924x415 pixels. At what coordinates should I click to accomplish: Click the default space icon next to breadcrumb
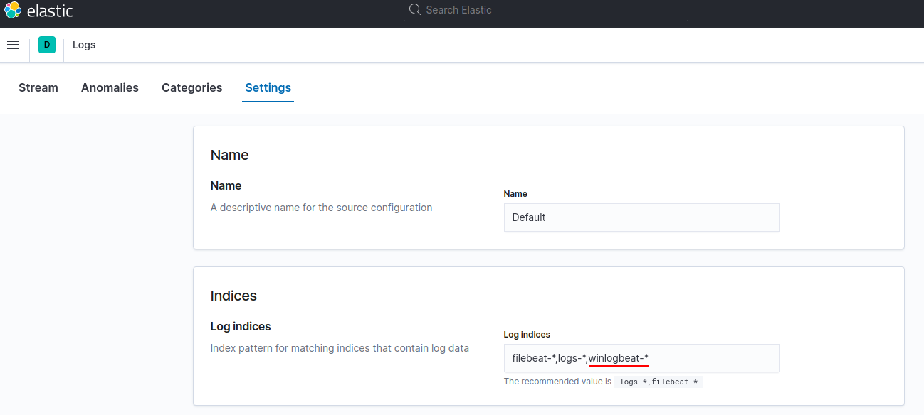(46, 44)
